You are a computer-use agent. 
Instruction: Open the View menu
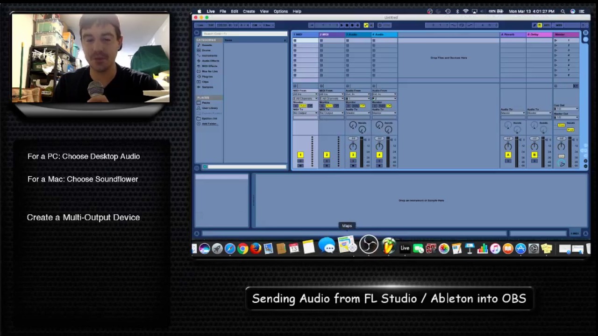(264, 11)
